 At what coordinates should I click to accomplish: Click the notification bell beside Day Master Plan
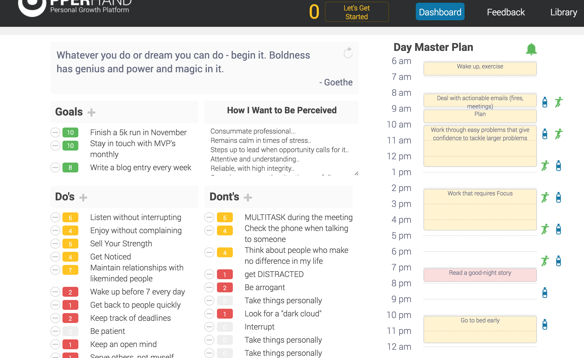531,49
